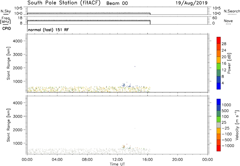The image size is (240, 166).
Task: Select the 4 label on the power colorbar
Action: pyautogui.click(x=223, y=83)
